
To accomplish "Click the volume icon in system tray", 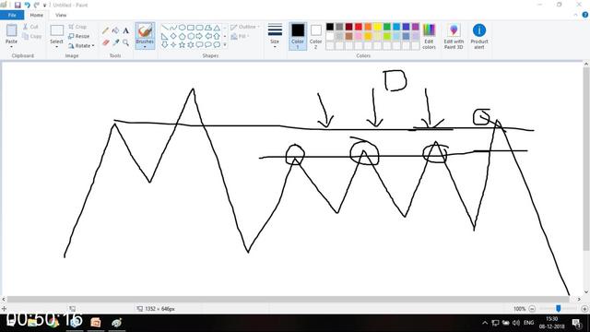I will [x=516, y=323].
